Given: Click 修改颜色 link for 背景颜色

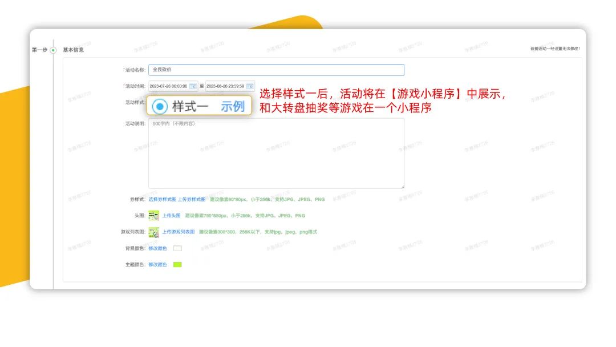Looking at the screenshot, I should (x=157, y=248).
